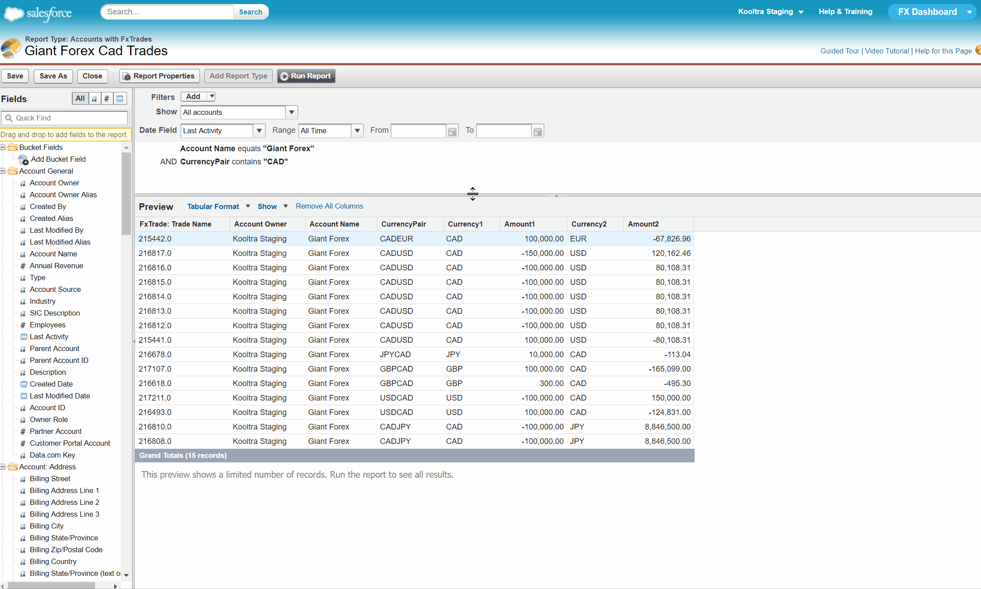The height and width of the screenshot is (589, 981).
Task: Select the SIC Description field
Action: click(x=55, y=313)
